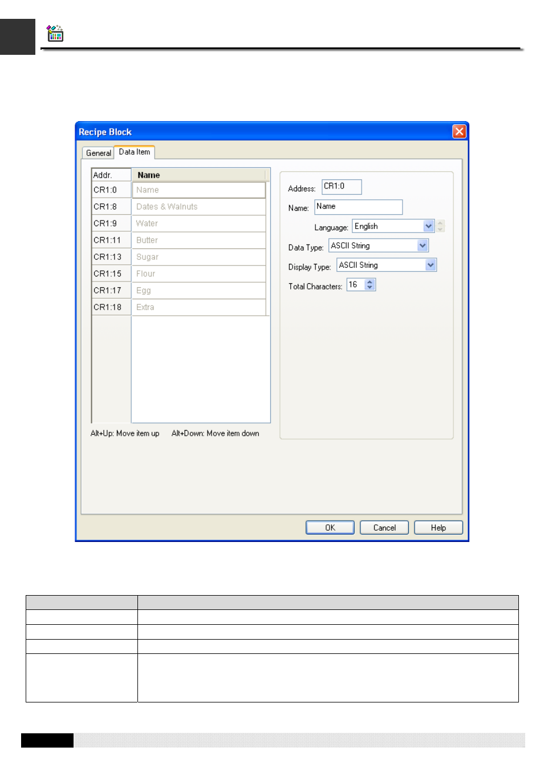Click the recipe icon in page header
Screen dimensions: 544x771
tap(55, 34)
